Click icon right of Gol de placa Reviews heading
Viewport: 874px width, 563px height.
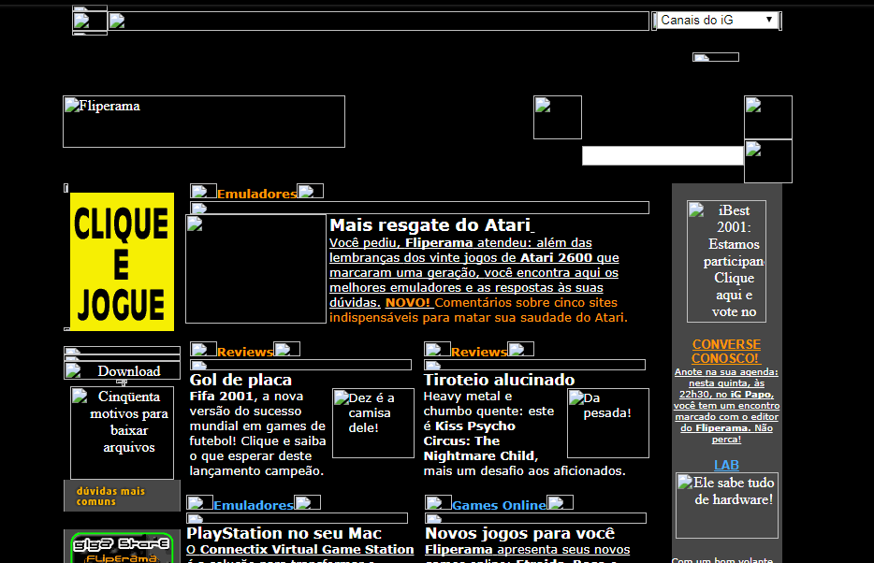click(x=287, y=349)
